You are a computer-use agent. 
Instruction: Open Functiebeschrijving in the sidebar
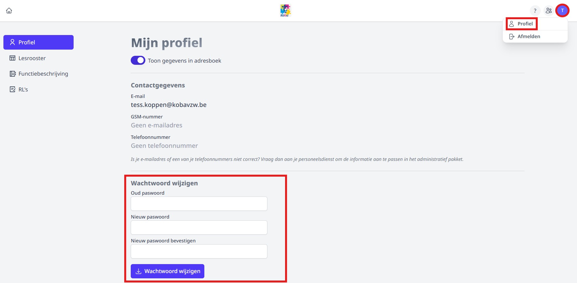click(43, 74)
